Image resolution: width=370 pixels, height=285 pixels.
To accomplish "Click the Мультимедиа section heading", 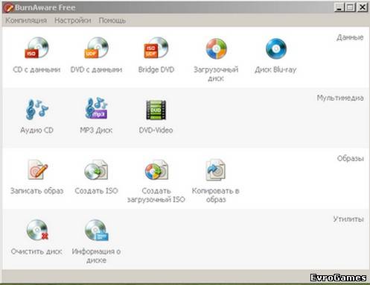I will (340, 98).
